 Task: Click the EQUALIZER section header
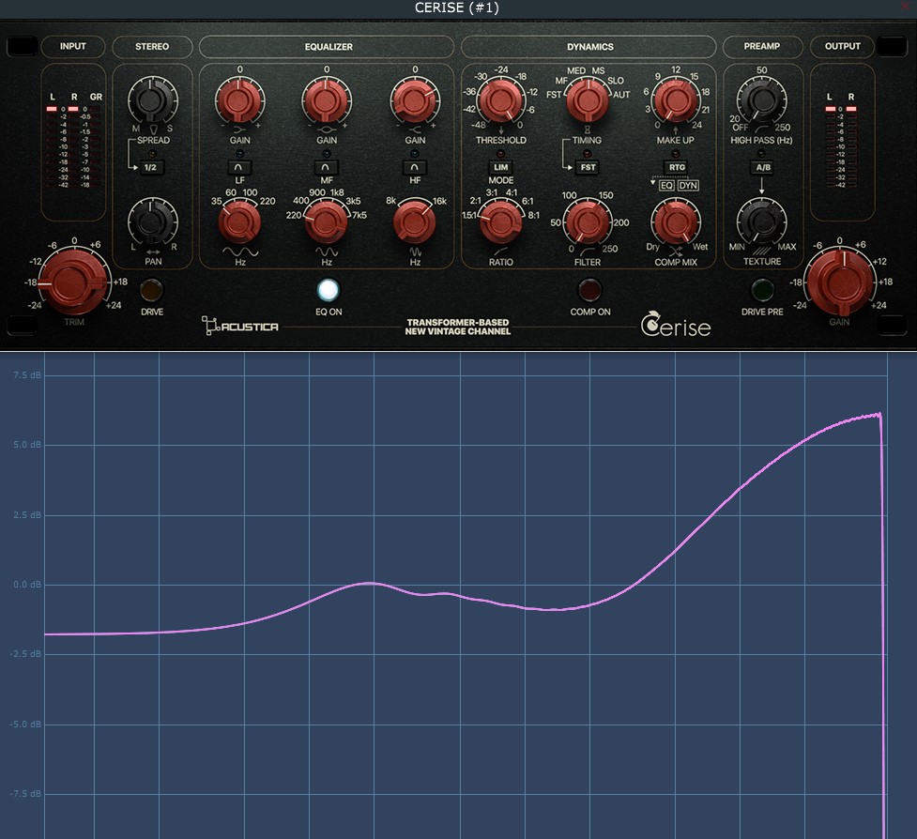327,46
